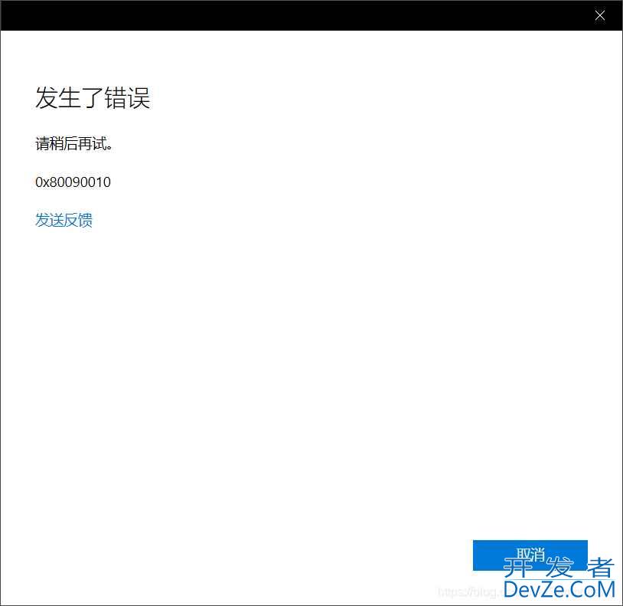Click the 者 character in the watermark

600,568
